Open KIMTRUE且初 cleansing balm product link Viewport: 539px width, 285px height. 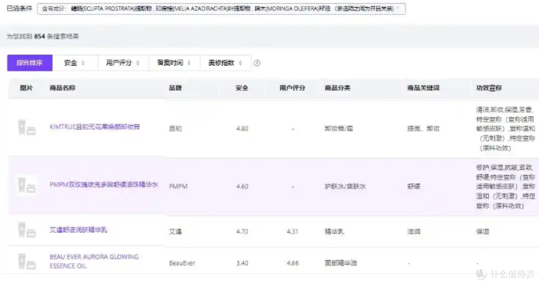coord(95,127)
